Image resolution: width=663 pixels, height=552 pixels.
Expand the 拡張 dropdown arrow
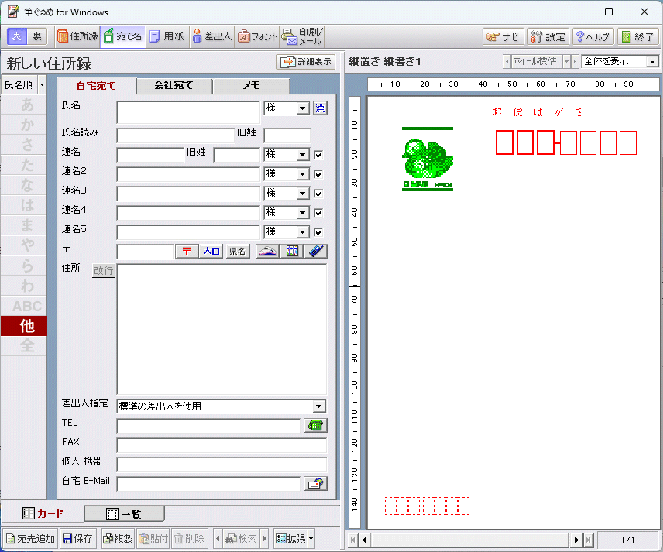[x=311, y=539]
